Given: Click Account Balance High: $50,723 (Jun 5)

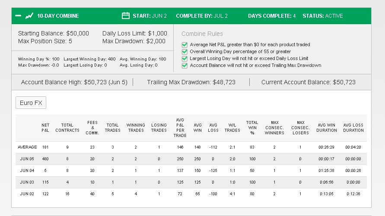Looking at the screenshot, I should click(x=74, y=82).
